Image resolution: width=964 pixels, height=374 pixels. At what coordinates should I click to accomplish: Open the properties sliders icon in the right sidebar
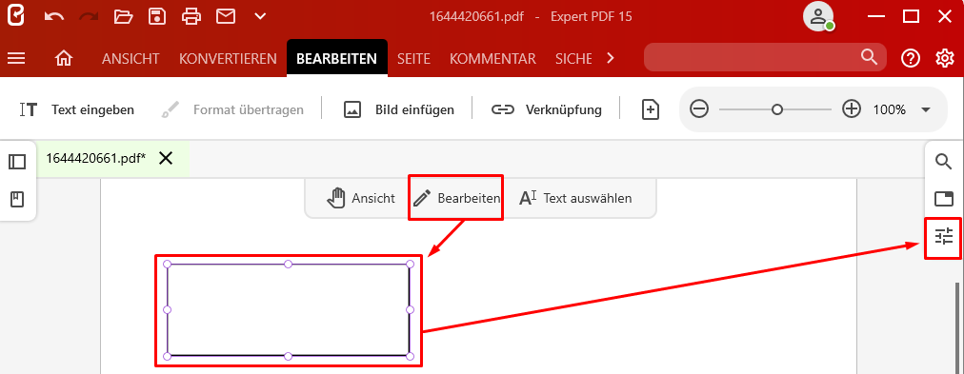[x=943, y=236]
